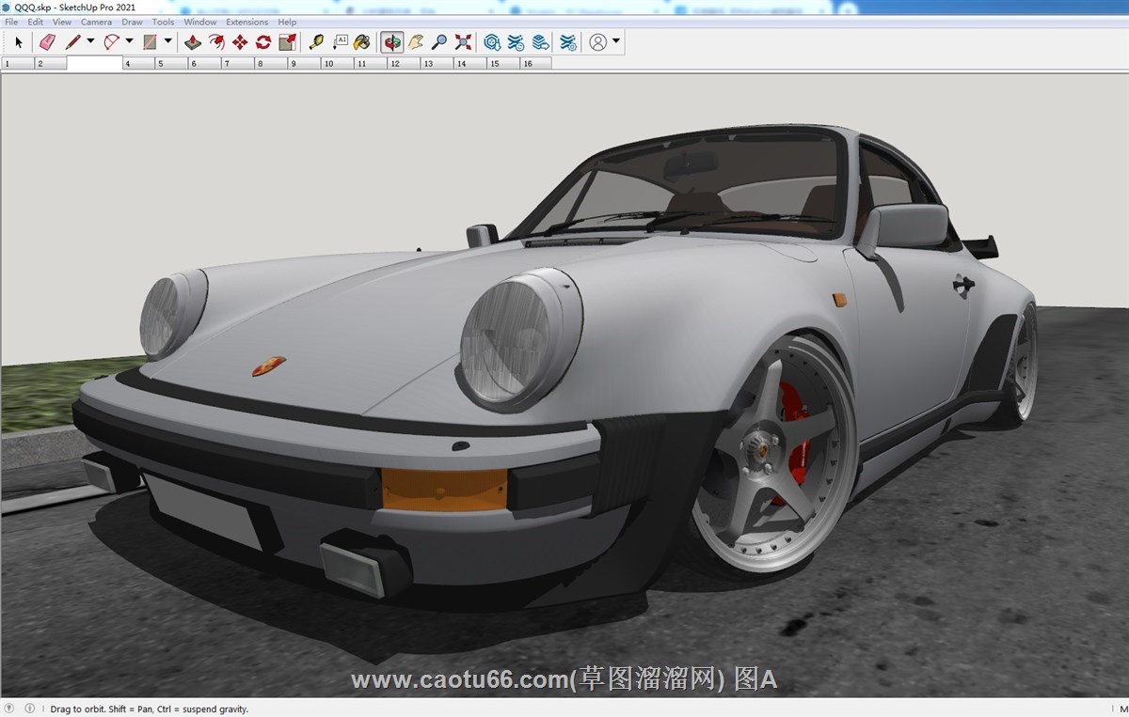Image resolution: width=1129 pixels, height=717 pixels.
Task: Switch to scene tab 7
Action: point(237,64)
